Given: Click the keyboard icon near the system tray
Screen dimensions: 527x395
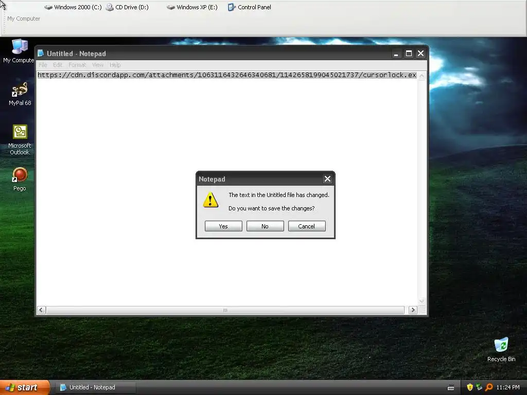Looking at the screenshot, I should point(451,388).
